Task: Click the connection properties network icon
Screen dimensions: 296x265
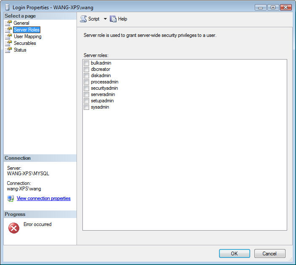Action: click(x=11, y=198)
